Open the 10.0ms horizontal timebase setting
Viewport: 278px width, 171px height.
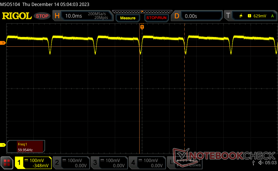pos(73,16)
